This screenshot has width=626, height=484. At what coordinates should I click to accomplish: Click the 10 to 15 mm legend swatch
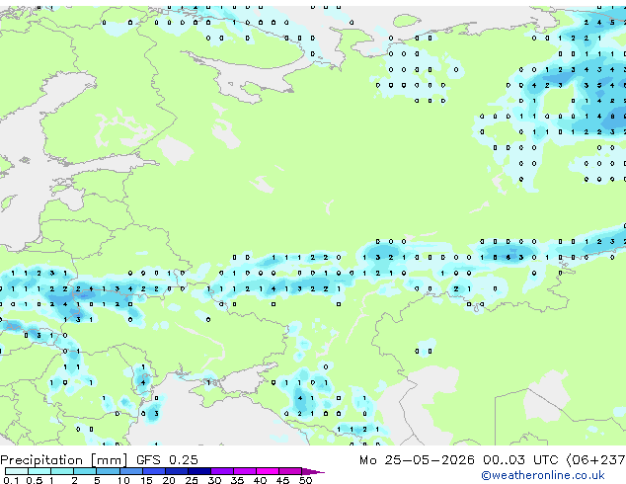(x=131, y=471)
